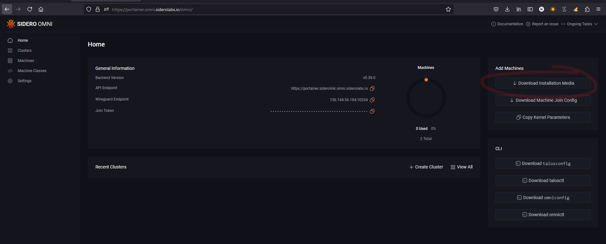Copy the API Endpoint URL
This screenshot has width=606, height=244.
pyautogui.click(x=372, y=88)
